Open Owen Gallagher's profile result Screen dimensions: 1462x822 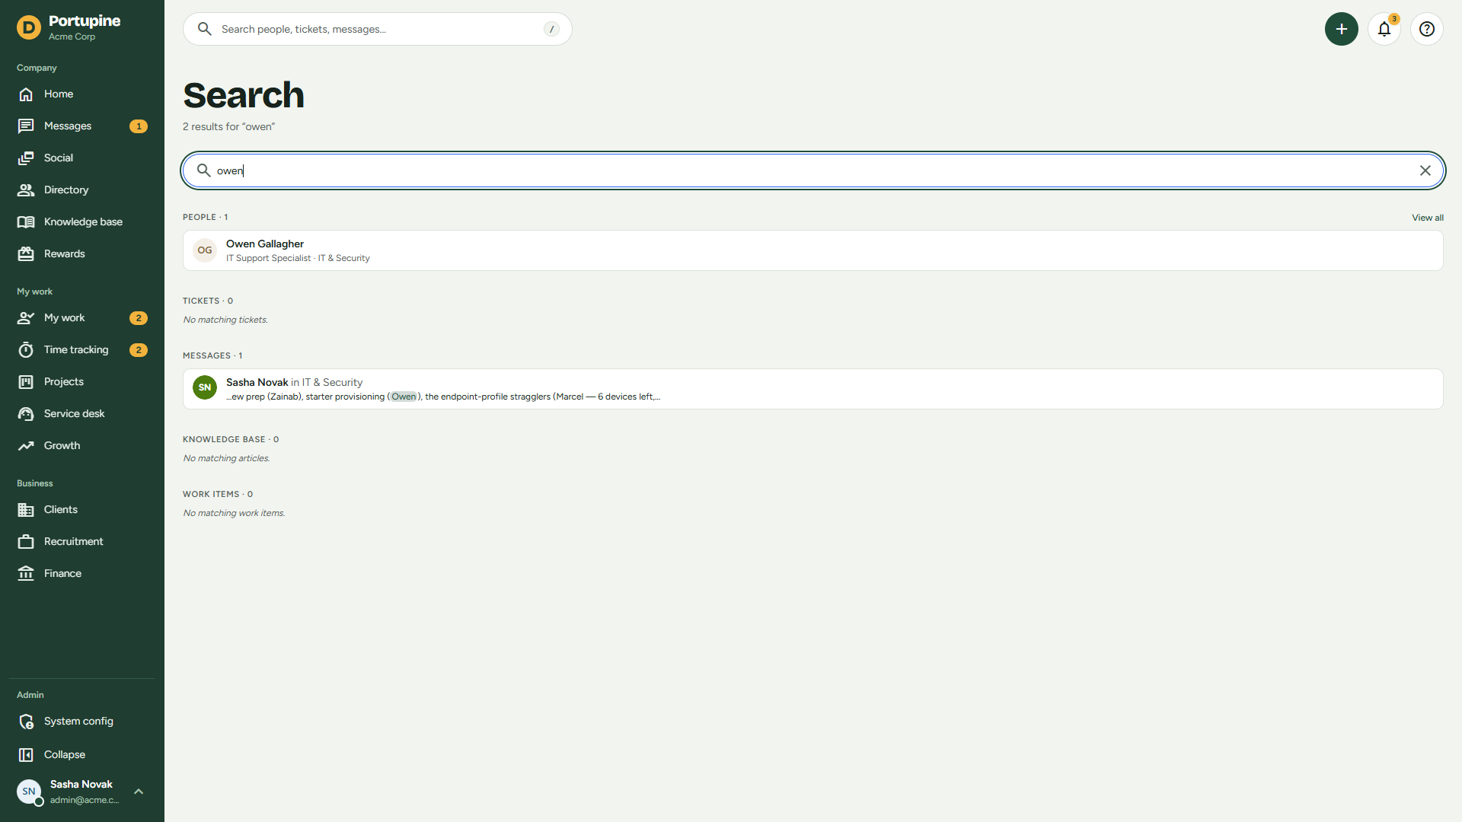[812, 250]
